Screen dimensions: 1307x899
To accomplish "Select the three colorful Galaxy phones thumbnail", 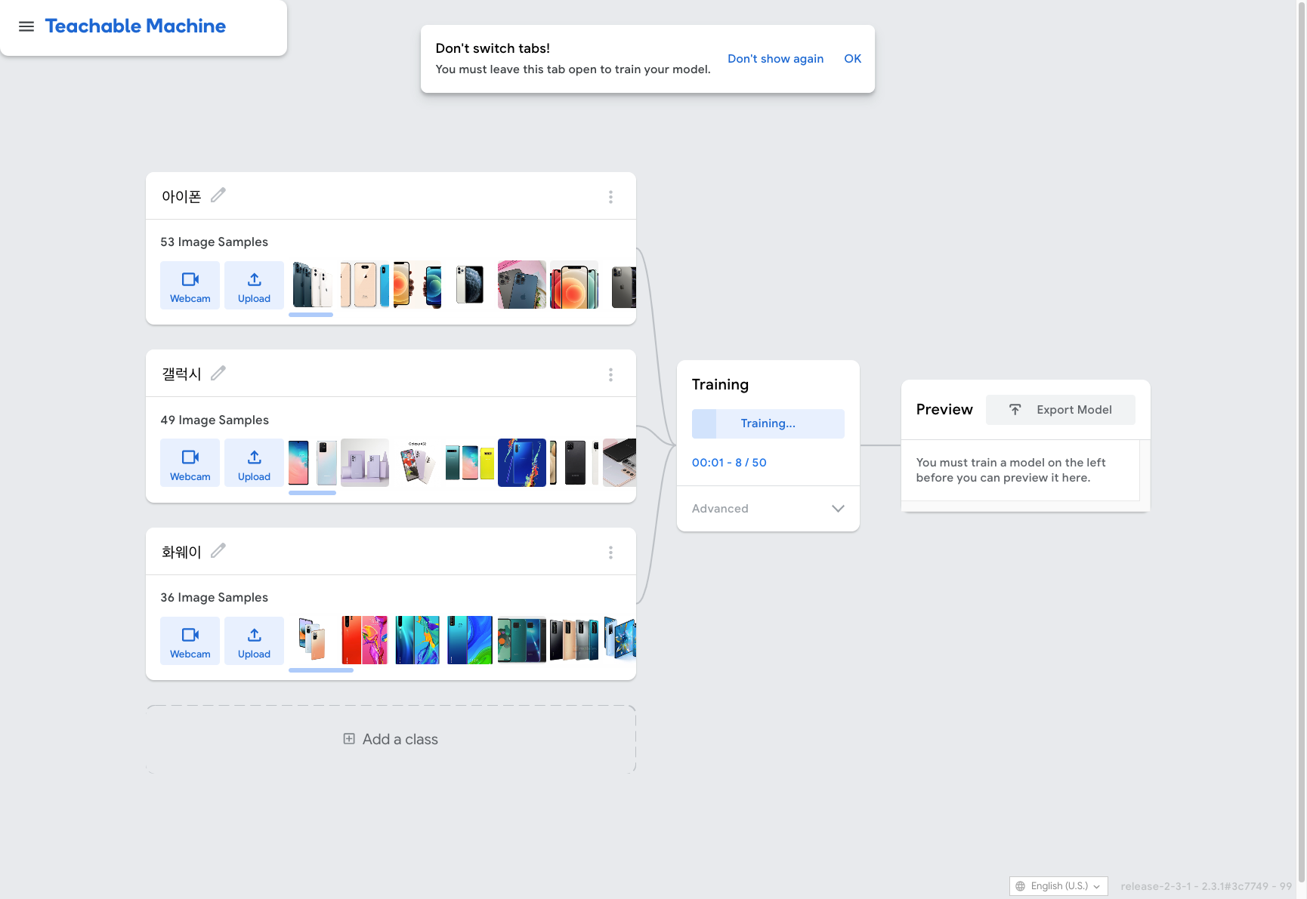I will pyautogui.click(x=469, y=463).
